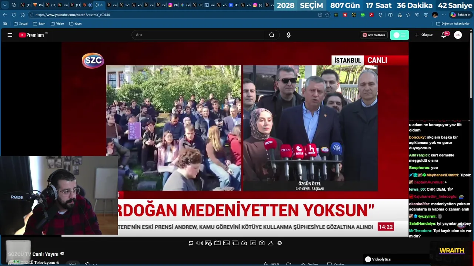Switch to the Per browser tab
The width and height of the screenshot is (474, 266).
pos(39,5)
